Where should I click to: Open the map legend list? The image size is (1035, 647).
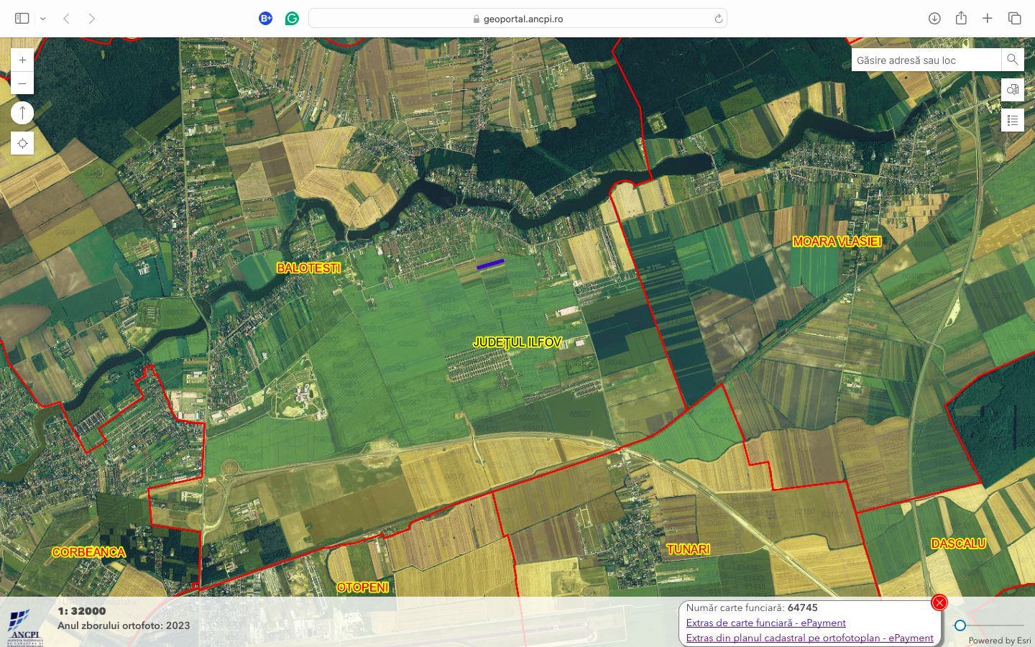[x=1012, y=120]
